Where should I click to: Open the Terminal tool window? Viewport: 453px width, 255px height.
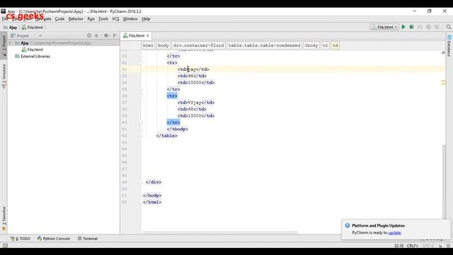(88, 239)
